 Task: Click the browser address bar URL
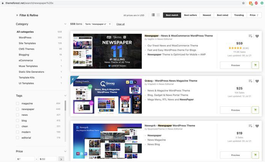coord(29,3)
